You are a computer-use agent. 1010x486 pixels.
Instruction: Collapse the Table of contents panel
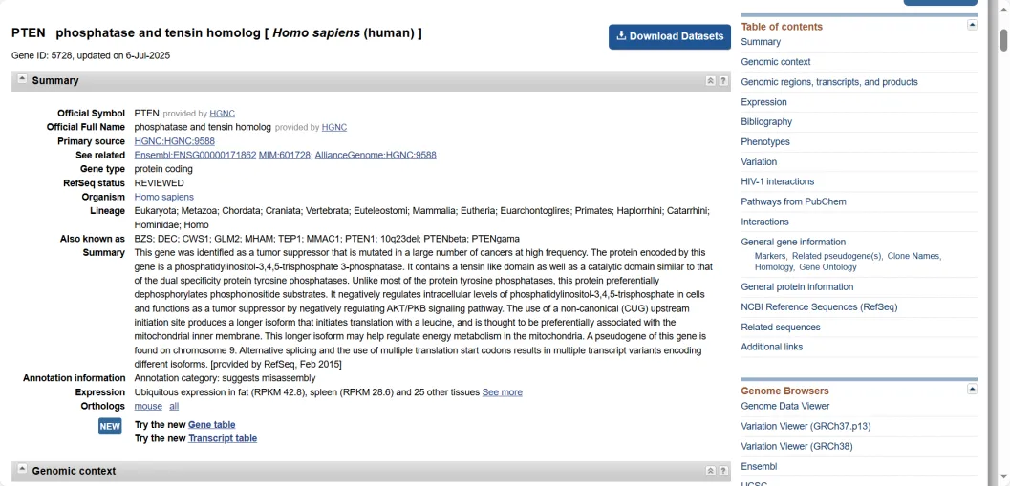coord(972,25)
